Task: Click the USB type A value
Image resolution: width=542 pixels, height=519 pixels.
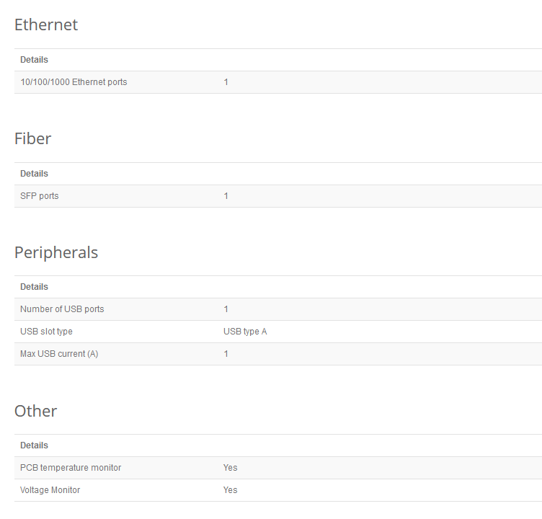Action: tap(245, 332)
